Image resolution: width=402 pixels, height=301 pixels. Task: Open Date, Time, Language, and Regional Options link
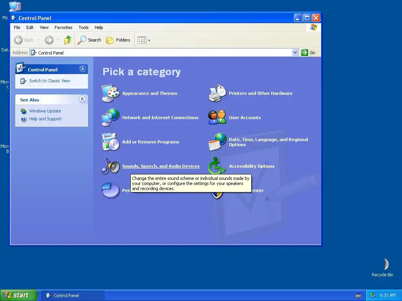pyautogui.click(x=269, y=142)
